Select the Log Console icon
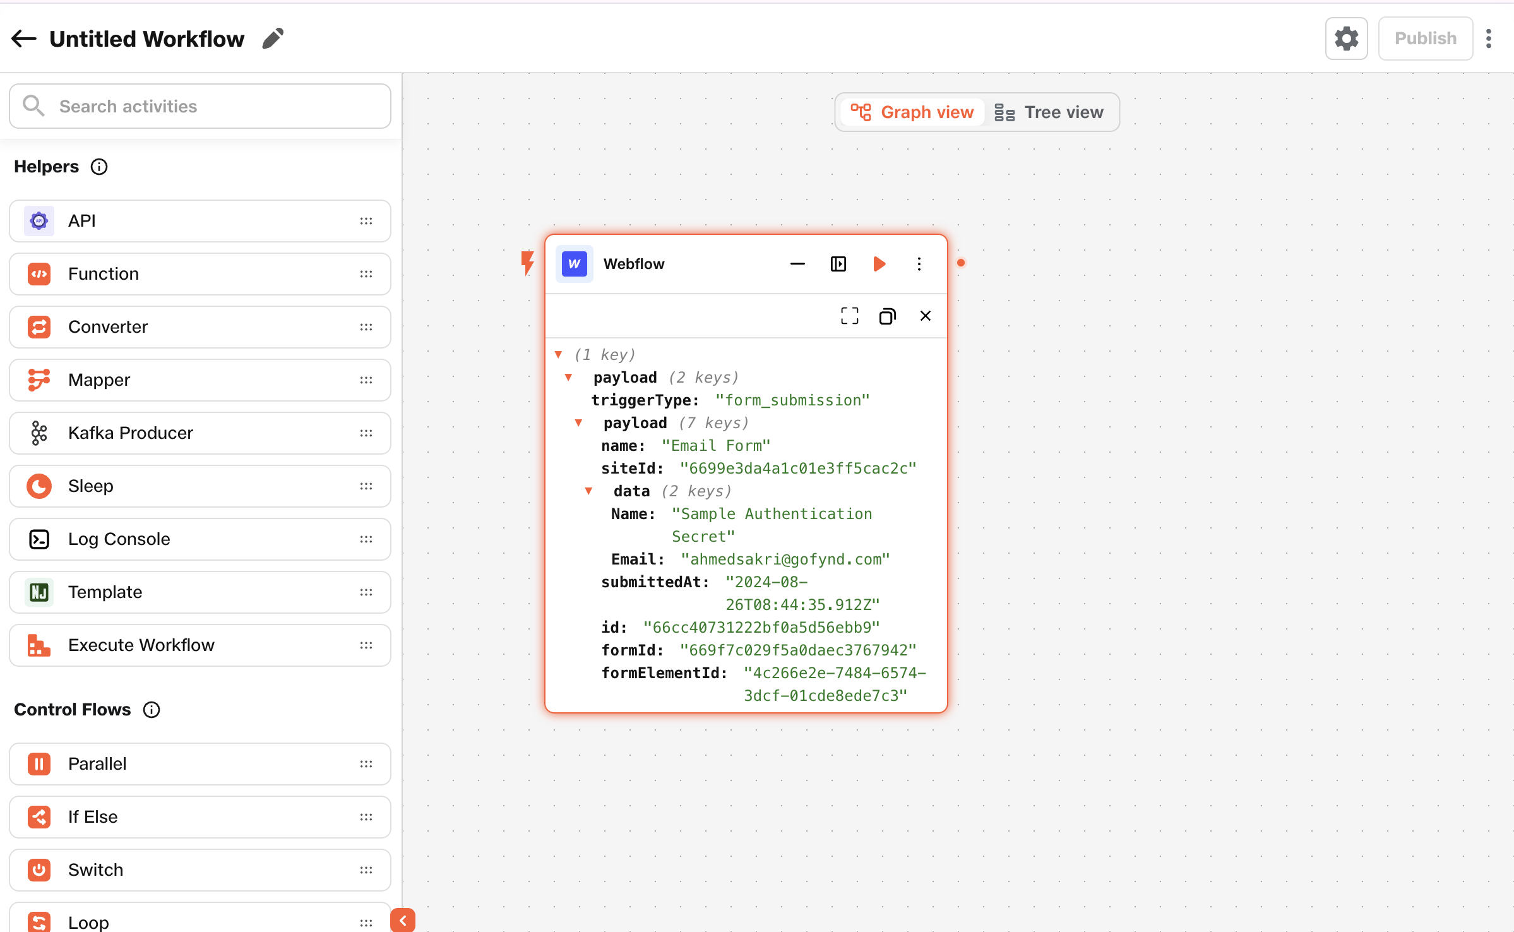Viewport: 1514px width, 932px height. (39, 539)
